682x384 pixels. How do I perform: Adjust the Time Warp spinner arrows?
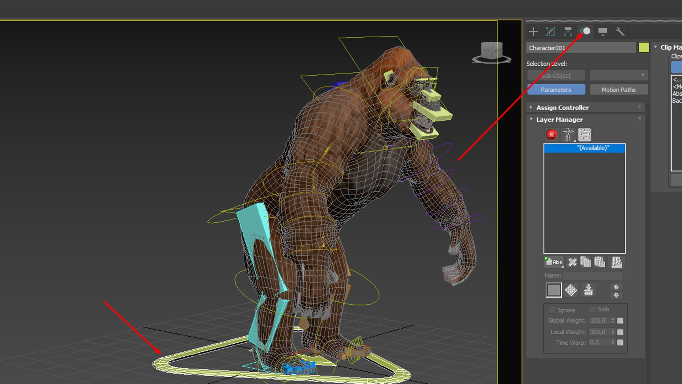[x=613, y=343]
